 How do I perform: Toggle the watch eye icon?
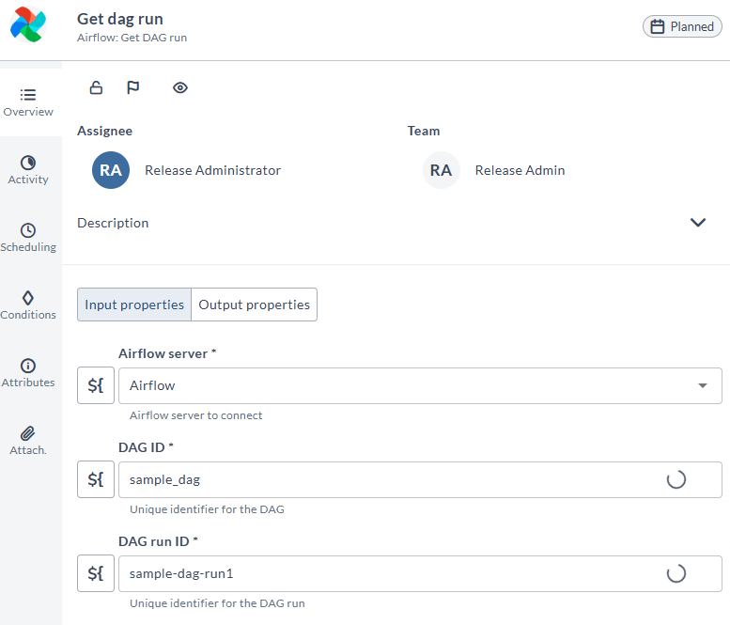180,87
